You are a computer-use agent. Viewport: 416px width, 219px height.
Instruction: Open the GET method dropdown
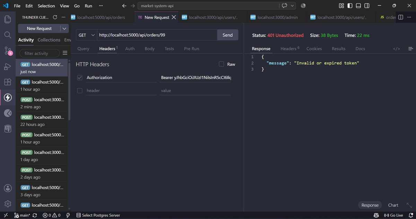[87, 35]
